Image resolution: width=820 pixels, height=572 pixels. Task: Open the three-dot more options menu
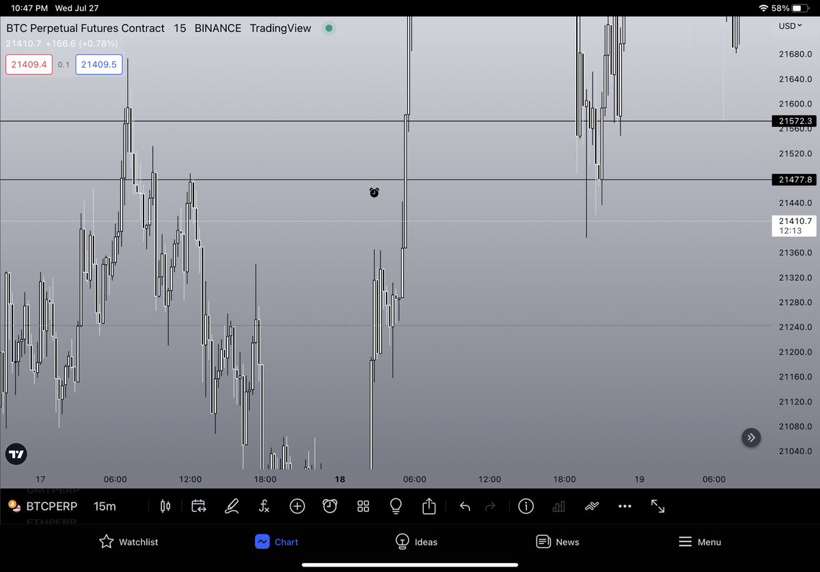point(625,506)
